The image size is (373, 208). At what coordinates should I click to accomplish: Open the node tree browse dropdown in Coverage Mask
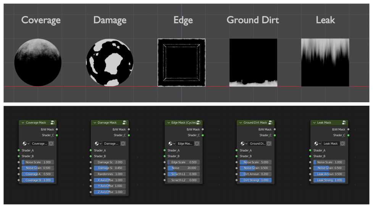click(26, 144)
